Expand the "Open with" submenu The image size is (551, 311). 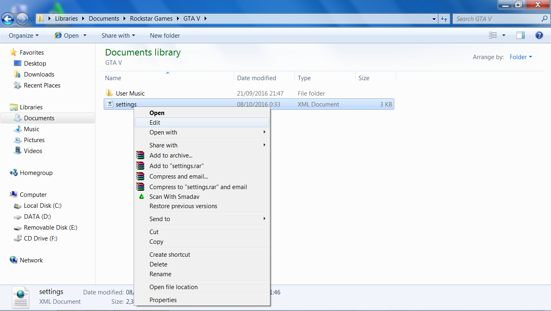pos(163,132)
